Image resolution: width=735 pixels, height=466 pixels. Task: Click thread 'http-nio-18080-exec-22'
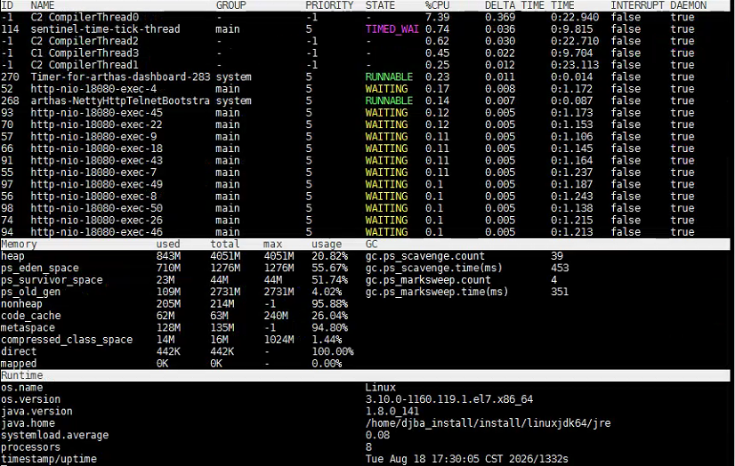[x=97, y=125]
